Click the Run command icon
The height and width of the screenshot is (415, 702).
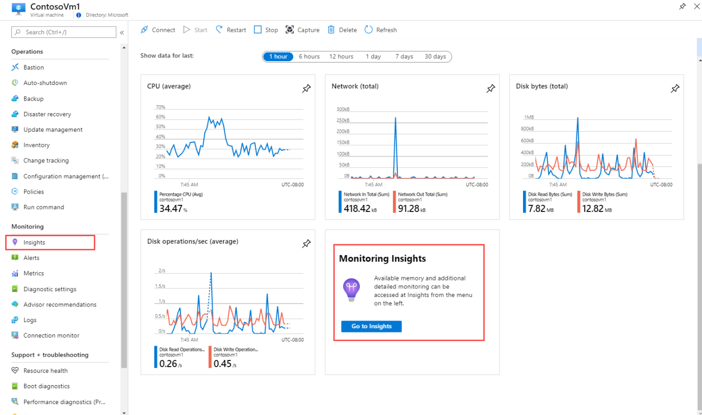(x=15, y=207)
